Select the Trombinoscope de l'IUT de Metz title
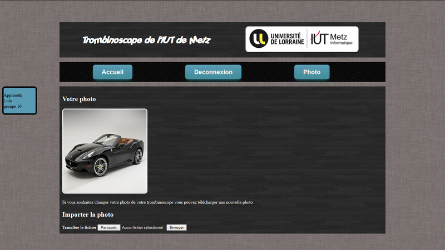This screenshot has height=250, width=445. [x=146, y=41]
